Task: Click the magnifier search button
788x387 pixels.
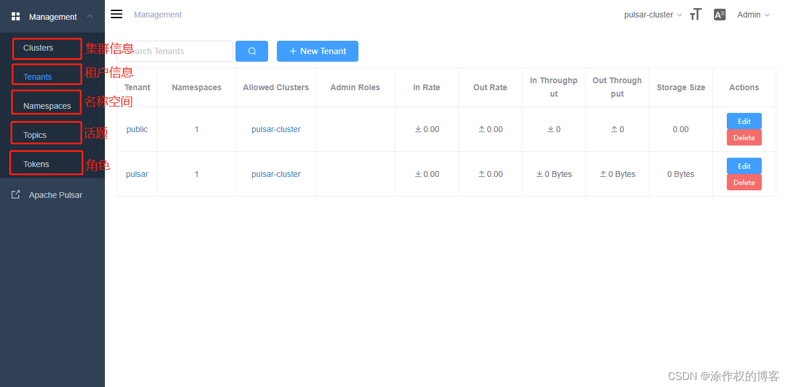Action: tap(252, 51)
